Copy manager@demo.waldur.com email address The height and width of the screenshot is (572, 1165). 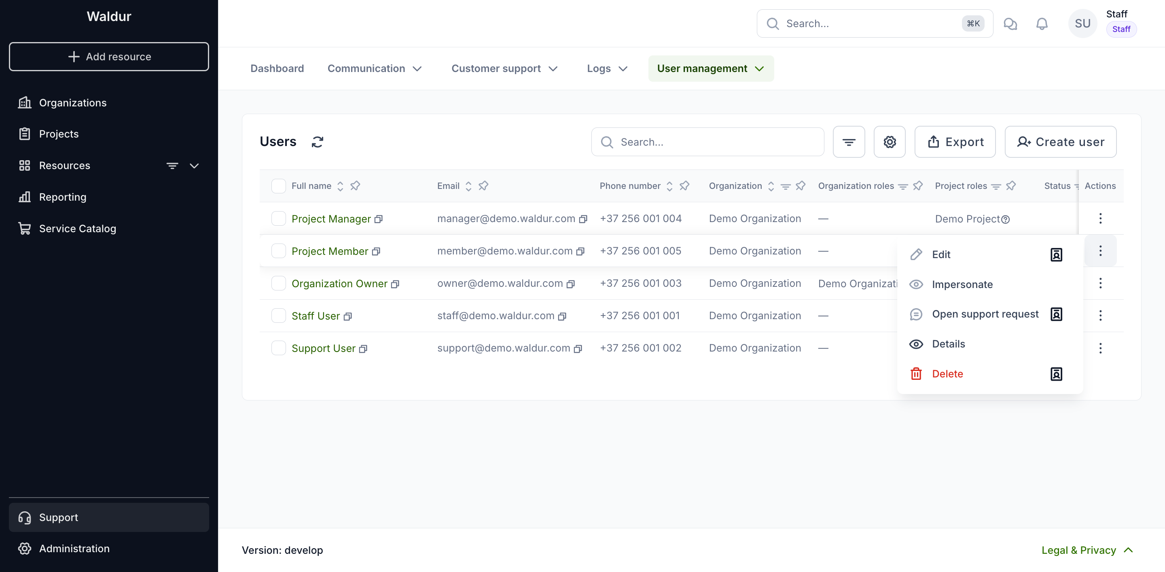tap(583, 219)
